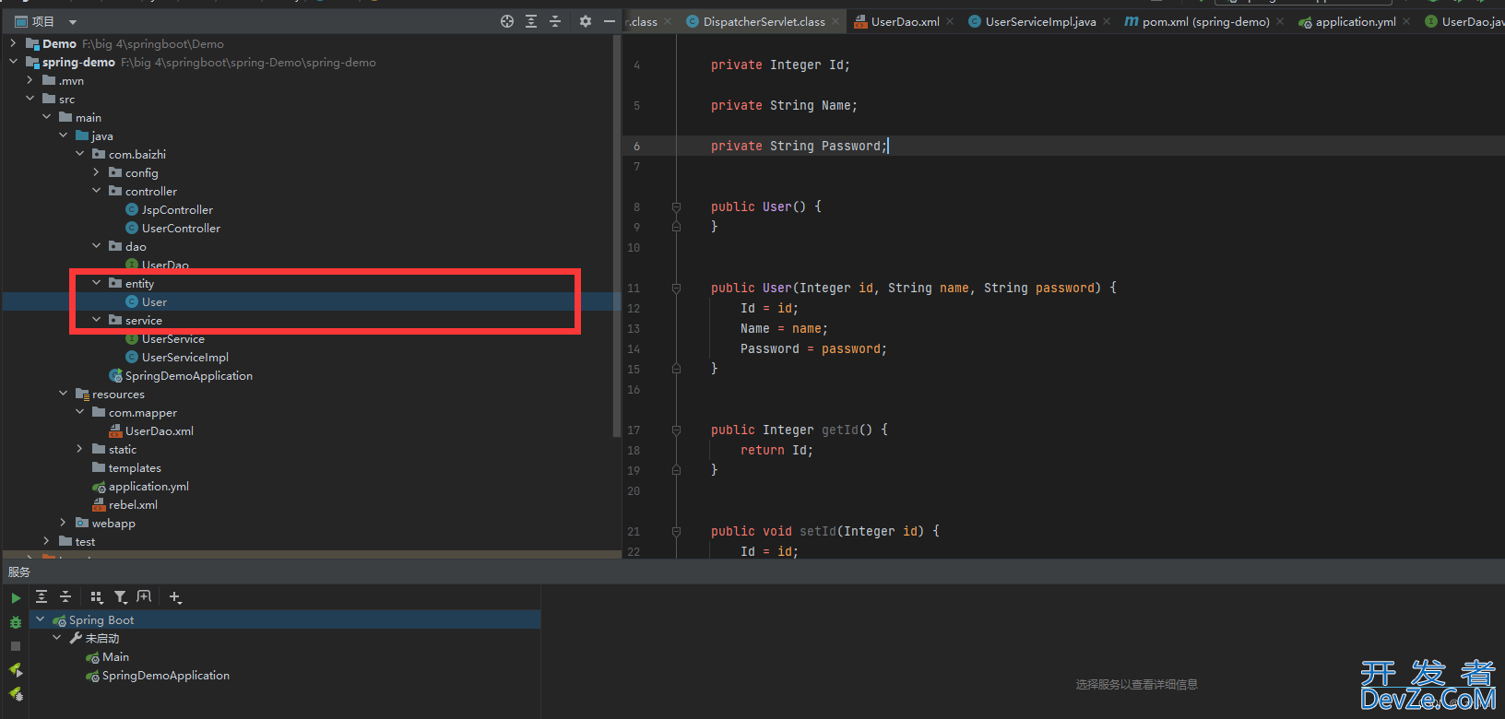Click add service plus icon

(175, 597)
